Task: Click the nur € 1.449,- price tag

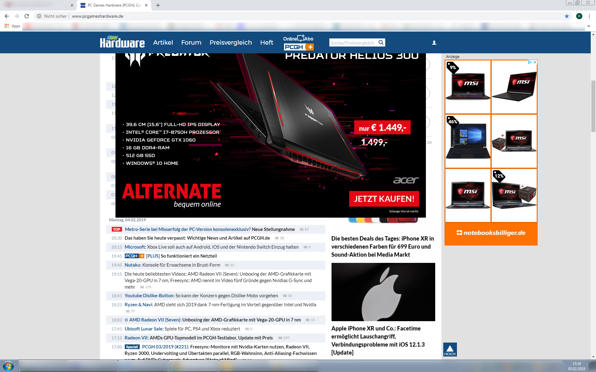Action: click(382, 127)
